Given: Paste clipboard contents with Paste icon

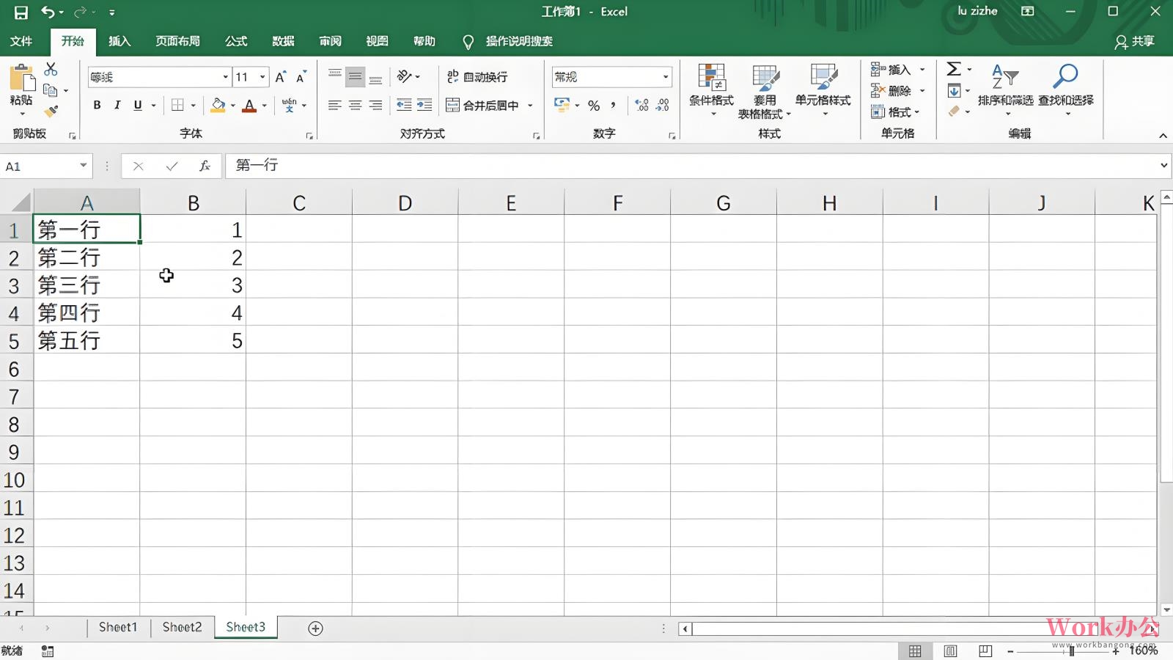Looking at the screenshot, I should tap(21, 78).
